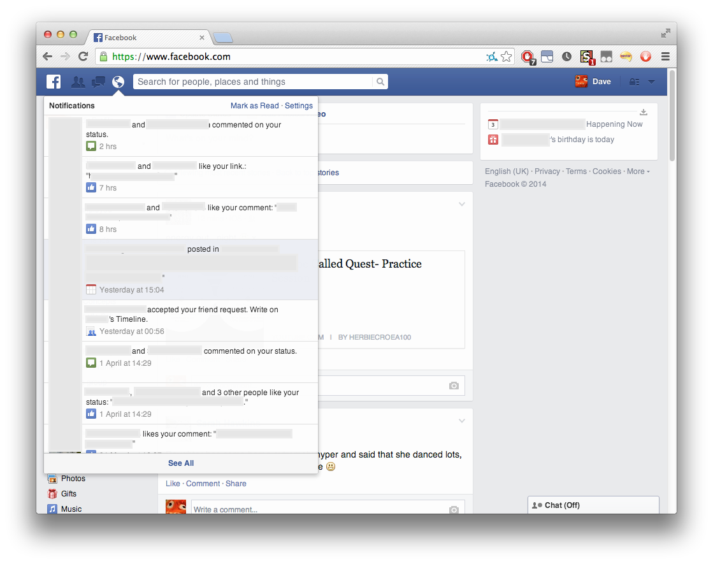Reload the page with refresh icon

tap(83, 56)
